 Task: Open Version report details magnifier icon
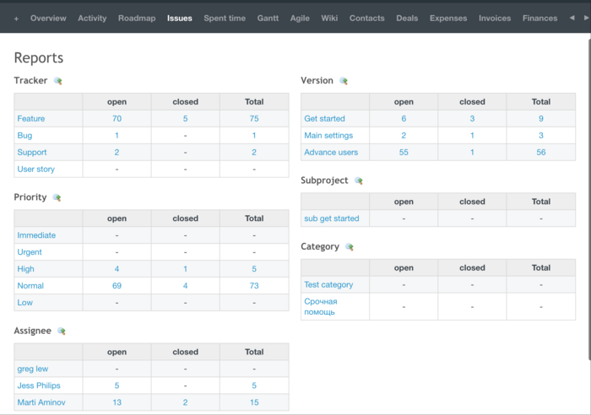coord(344,81)
